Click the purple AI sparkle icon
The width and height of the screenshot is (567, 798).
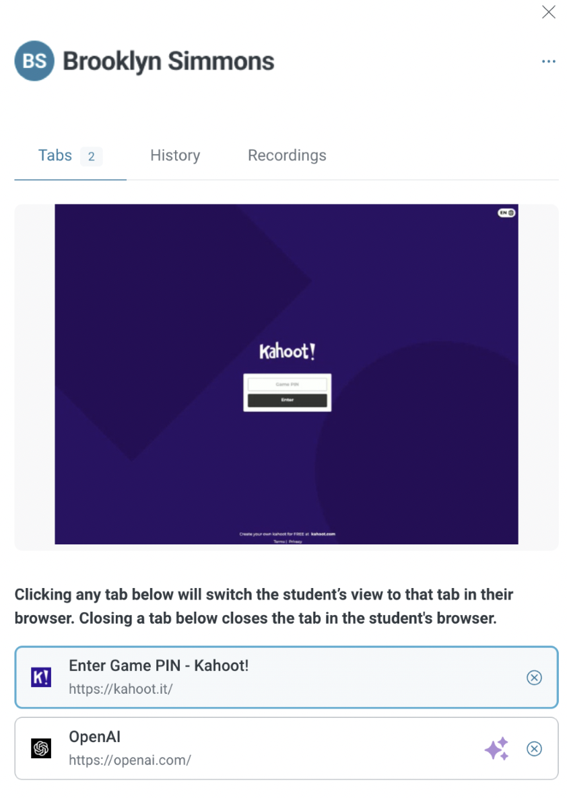click(497, 749)
